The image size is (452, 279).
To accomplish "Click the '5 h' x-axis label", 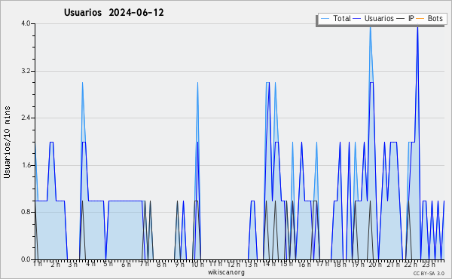I will [108, 264].
